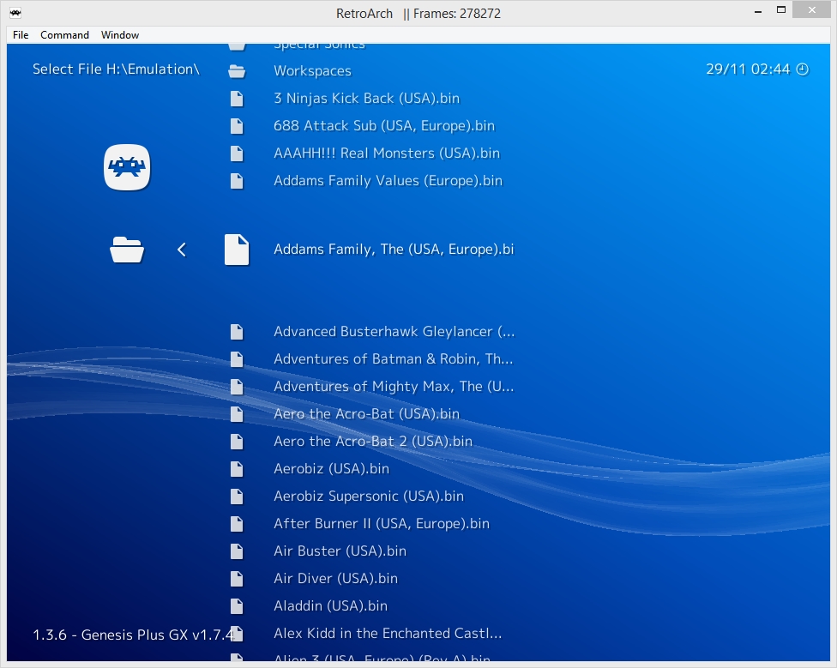
Task: Open the File menu
Action: pos(21,34)
